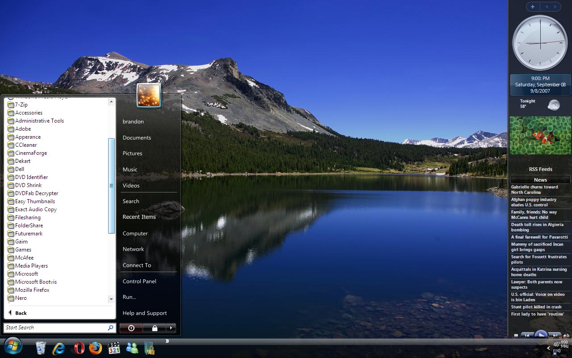
Task: Click the sidebar add gadget plus button
Action: pyautogui.click(x=532, y=7)
